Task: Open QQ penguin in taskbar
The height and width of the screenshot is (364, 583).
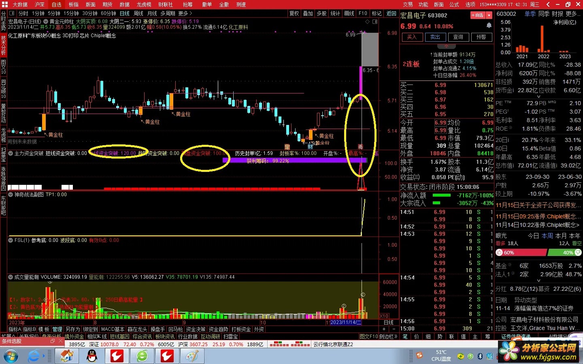Action: [x=92, y=356]
